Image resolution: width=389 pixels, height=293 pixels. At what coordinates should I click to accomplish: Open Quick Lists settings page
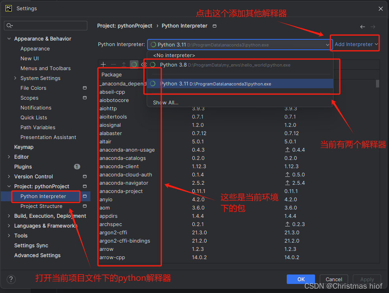click(x=34, y=117)
